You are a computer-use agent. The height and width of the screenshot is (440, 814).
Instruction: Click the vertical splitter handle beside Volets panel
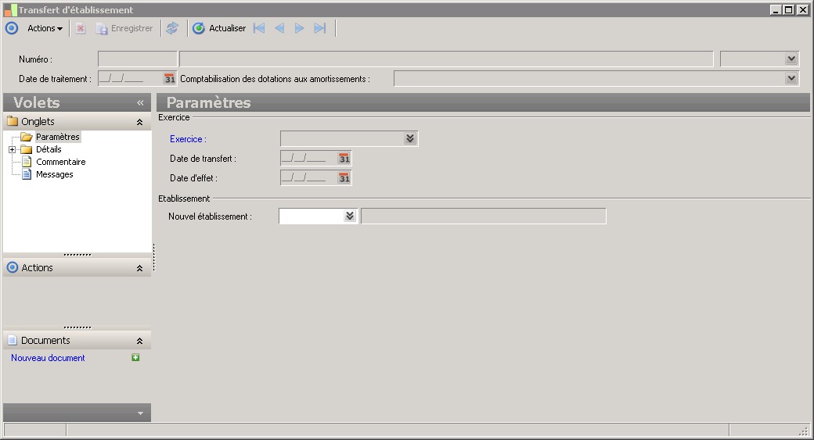click(154, 258)
